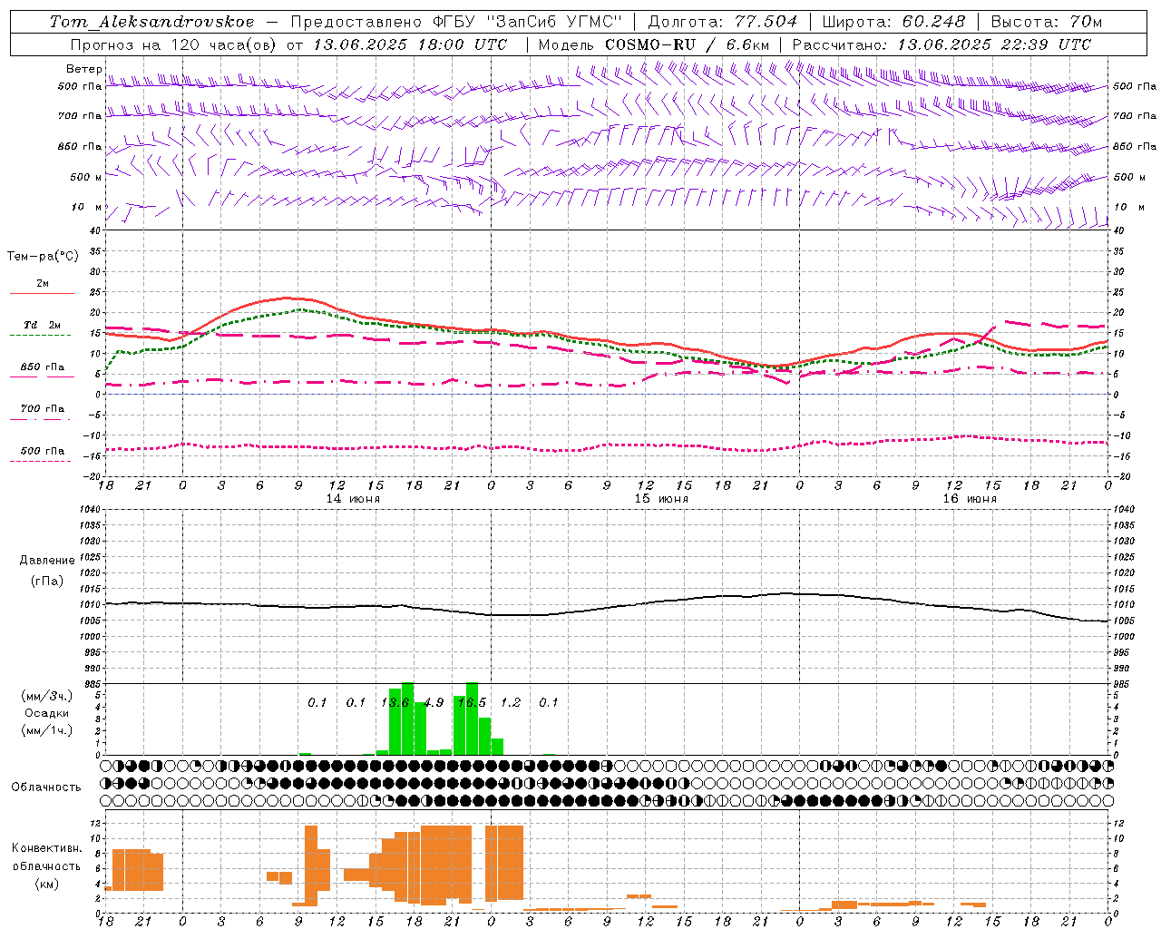Click the Тем-ра(°C) temperature panel label
Screen dimensions: 1161x929
coord(43,256)
